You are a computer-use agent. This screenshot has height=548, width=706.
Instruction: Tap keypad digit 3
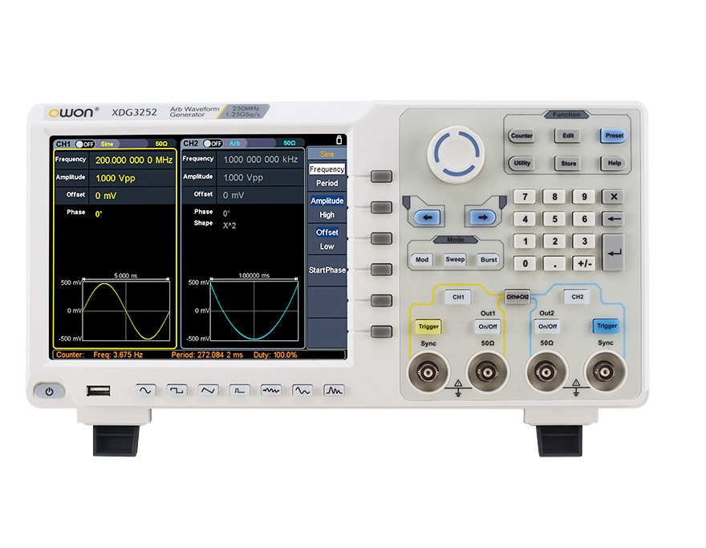coord(584,241)
